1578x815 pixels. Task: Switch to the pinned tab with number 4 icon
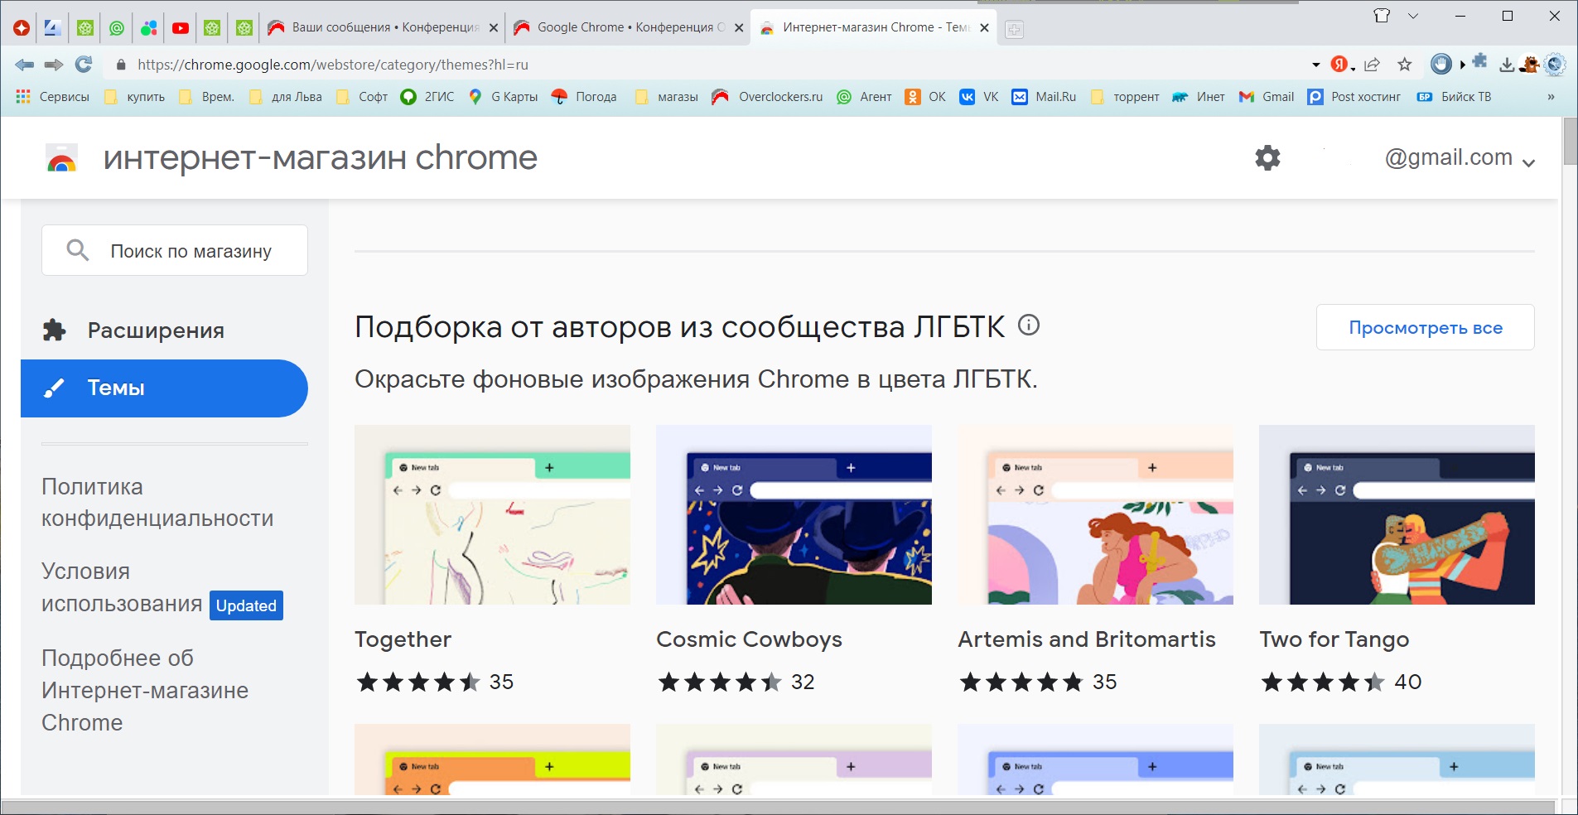click(52, 28)
